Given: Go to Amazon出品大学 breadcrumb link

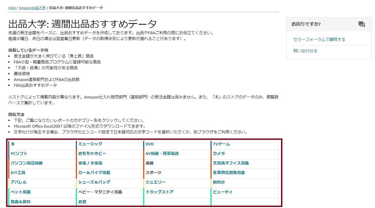Looking at the screenshot, I should (x=32, y=8).
